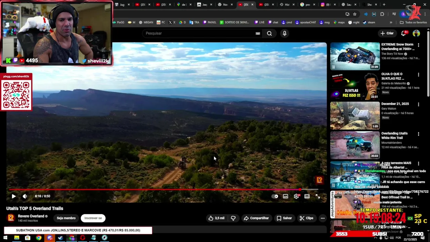Open Windows Start menu
430x242 pixels.
pyautogui.click(x=6, y=238)
